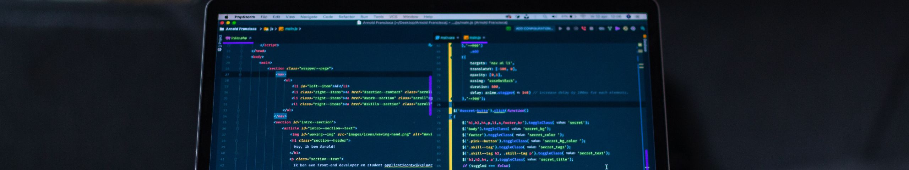Open the File menu
Image resolution: width=909 pixels, height=170 pixels.
point(264,17)
